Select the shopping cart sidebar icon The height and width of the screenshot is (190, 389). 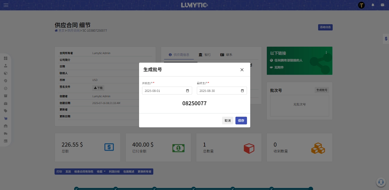(6, 118)
